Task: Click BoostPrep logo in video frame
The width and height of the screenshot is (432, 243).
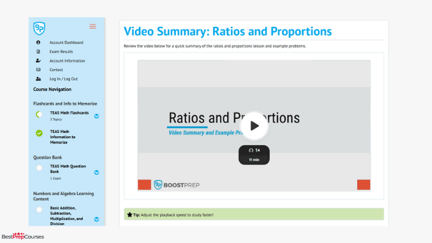Action: point(177,185)
